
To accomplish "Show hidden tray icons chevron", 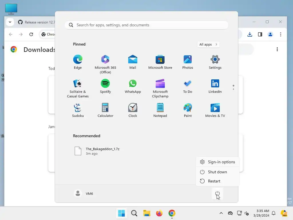I will click(x=221, y=213).
